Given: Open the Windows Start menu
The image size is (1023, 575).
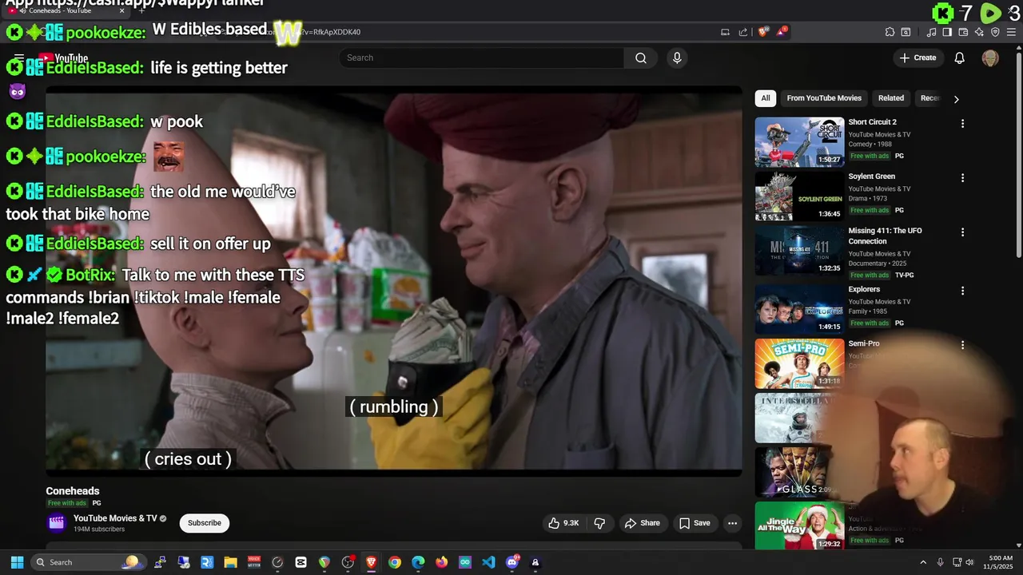Looking at the screenshot, I should [17, 562].
